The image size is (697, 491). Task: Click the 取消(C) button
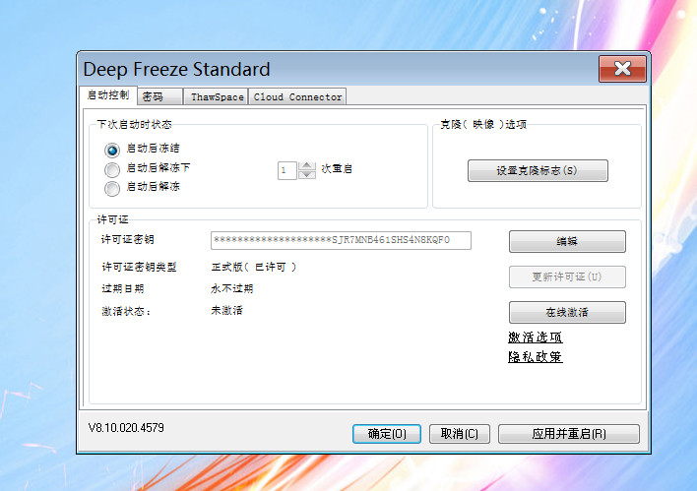click(x=459, y=434)
